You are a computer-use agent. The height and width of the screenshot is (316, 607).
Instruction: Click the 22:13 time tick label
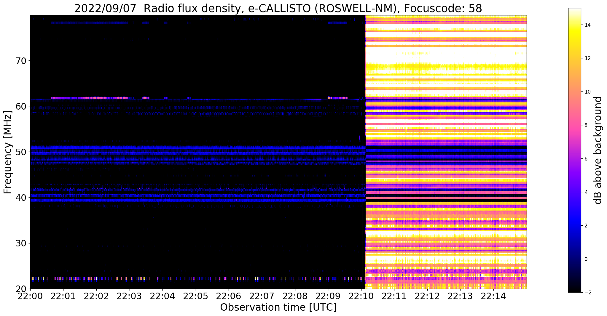(x=460, y=296)
